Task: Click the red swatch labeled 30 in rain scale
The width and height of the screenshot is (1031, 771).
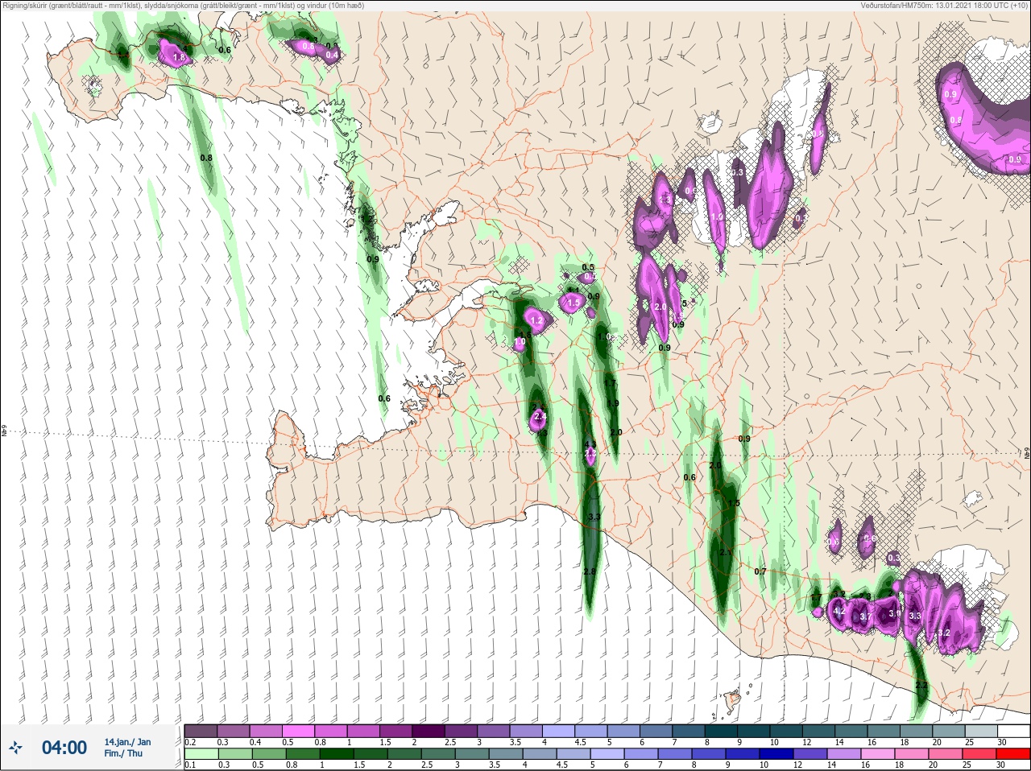Action: click(1012, 754)
